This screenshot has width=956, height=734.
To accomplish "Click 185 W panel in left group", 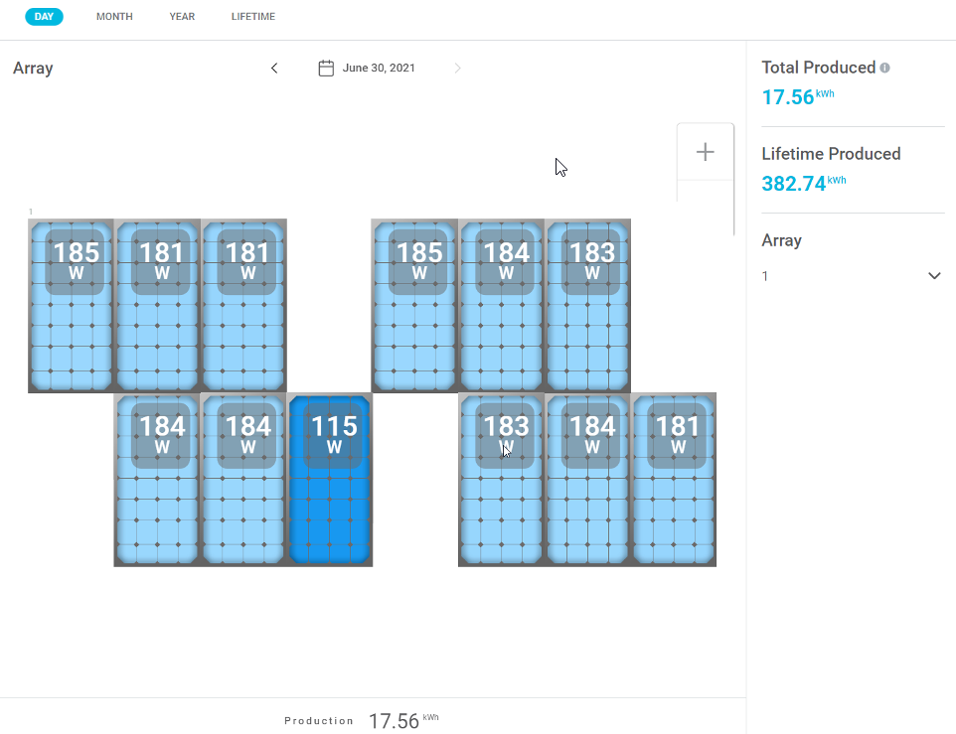I will 72,306.
